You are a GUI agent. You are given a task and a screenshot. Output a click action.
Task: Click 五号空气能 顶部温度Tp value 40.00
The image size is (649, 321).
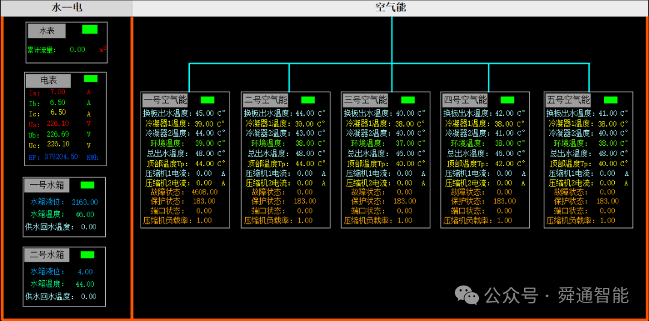608,163
